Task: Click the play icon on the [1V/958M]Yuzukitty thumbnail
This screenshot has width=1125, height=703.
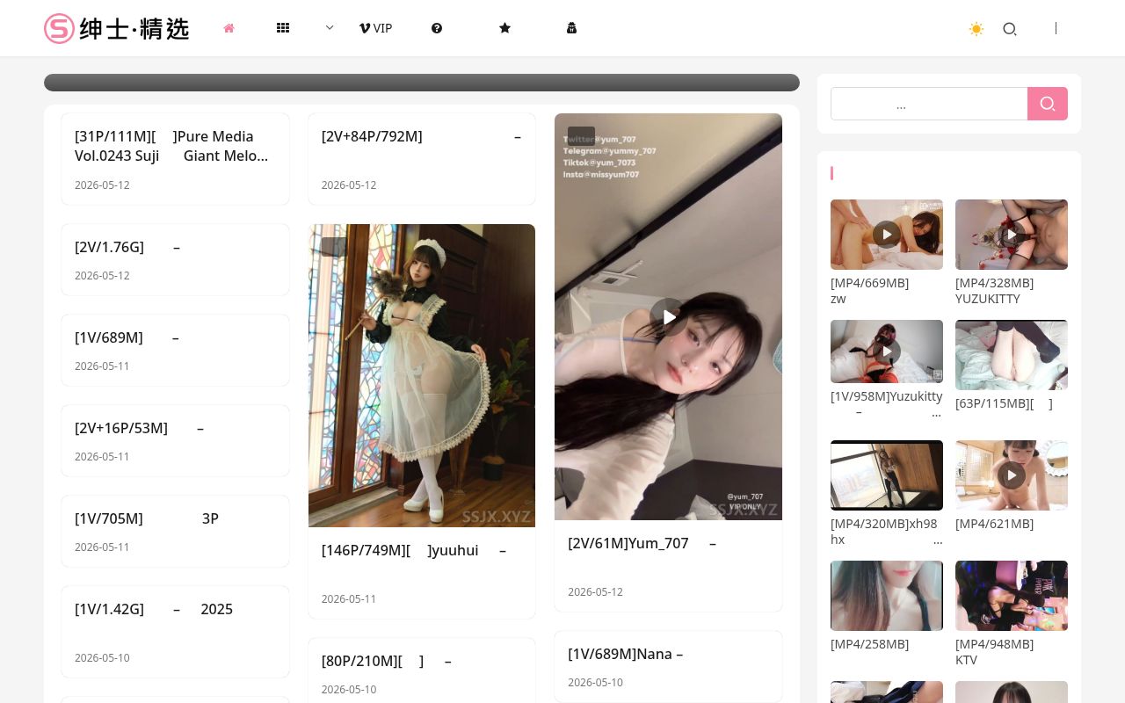Action: pyautogui.click(x=887, y=351)
